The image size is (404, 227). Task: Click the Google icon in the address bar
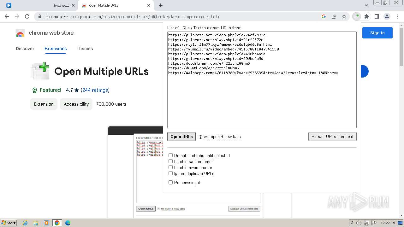324,16
